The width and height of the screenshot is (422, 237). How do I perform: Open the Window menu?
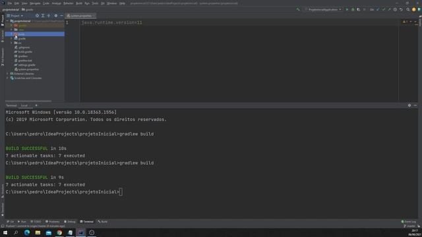point(112,3)
